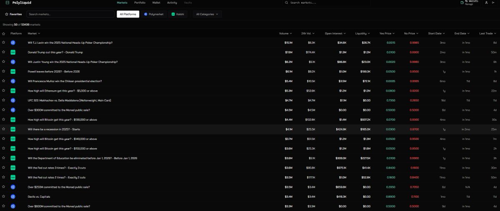Click Kalshi icon on Ethereum $5,000 row
The height and width of the screenshot is (211, 500).
pos(13,90)
